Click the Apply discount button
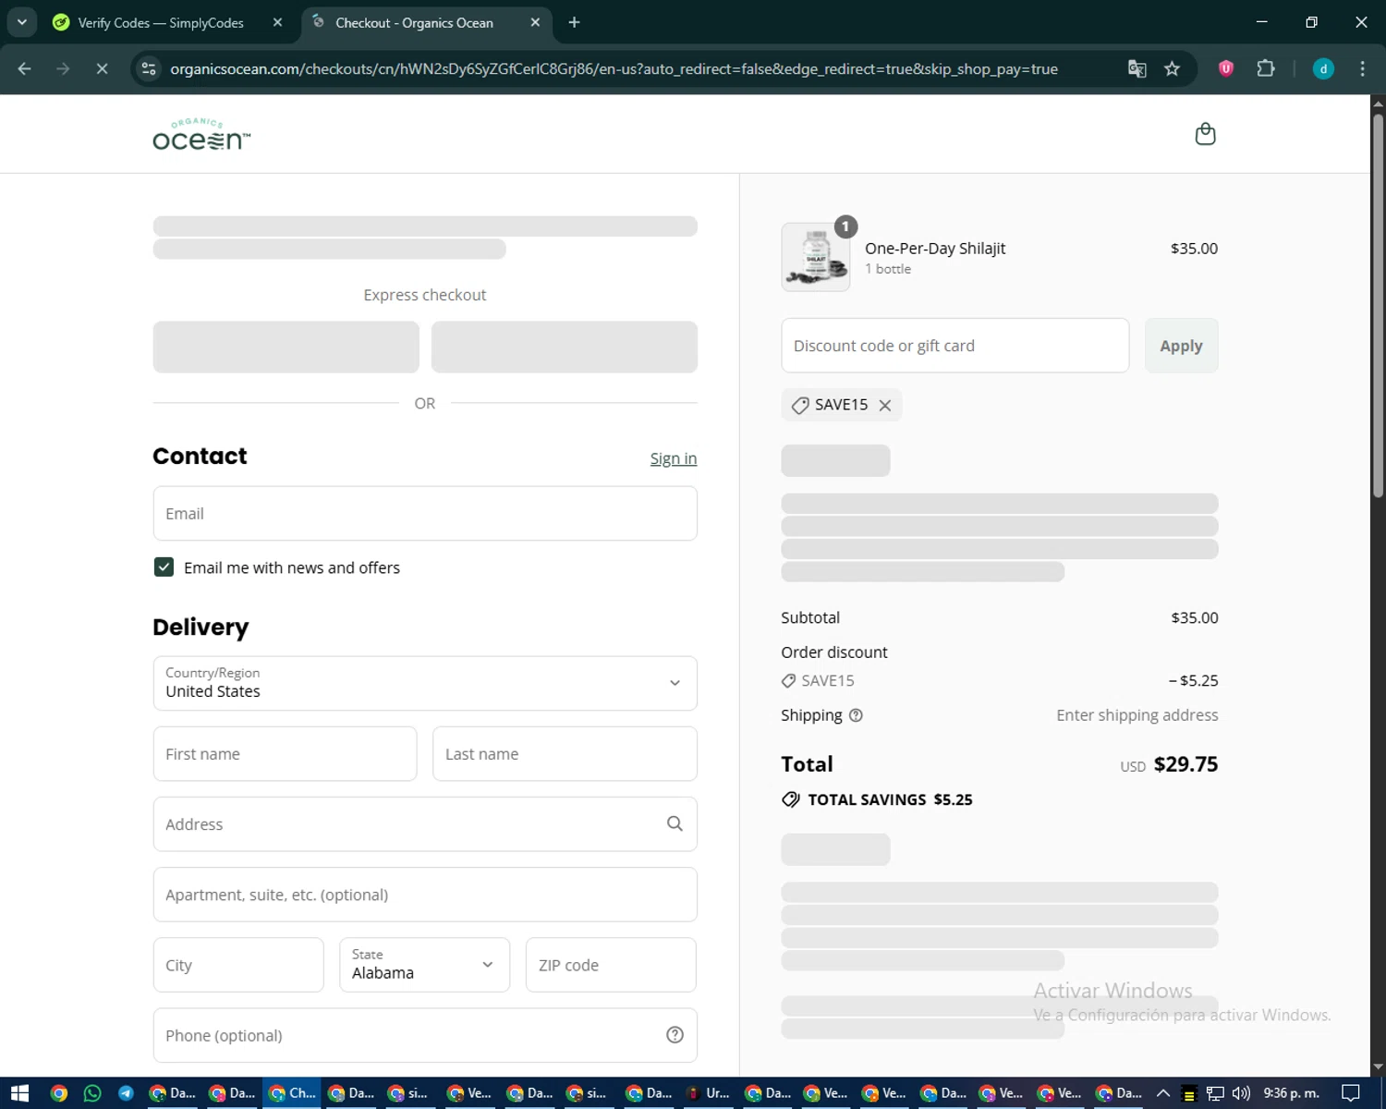This screenshot has width=1386, height=1109. tap(1181, 346)
